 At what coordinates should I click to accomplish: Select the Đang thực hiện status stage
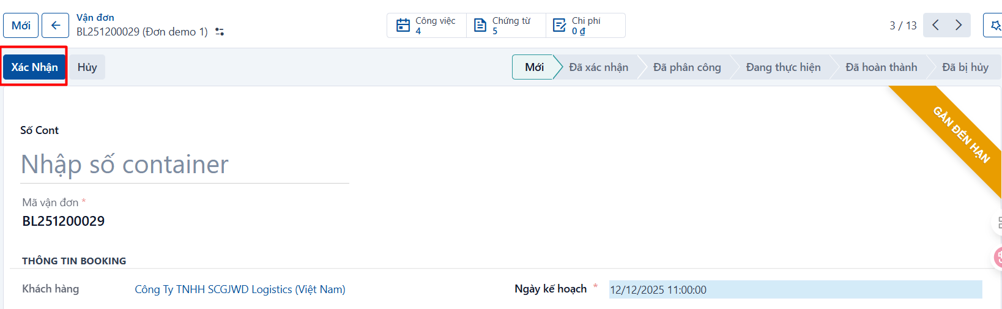click(x=783, y=67)
